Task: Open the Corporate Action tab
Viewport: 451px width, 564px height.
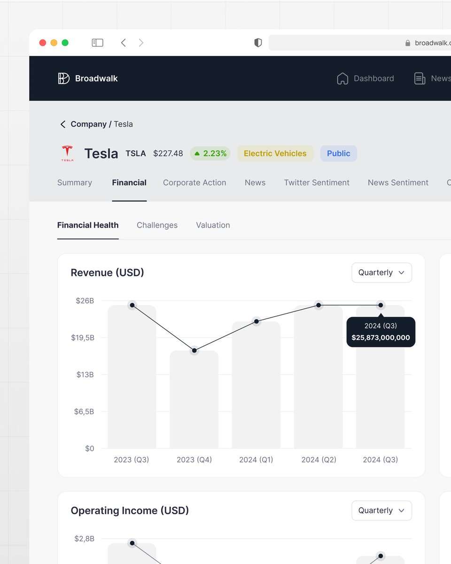Action: [x=194, y=182]
